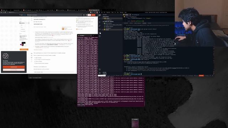
Task: Open Tags in Stack Overflow left nav
Action: [x=22, y=25]
